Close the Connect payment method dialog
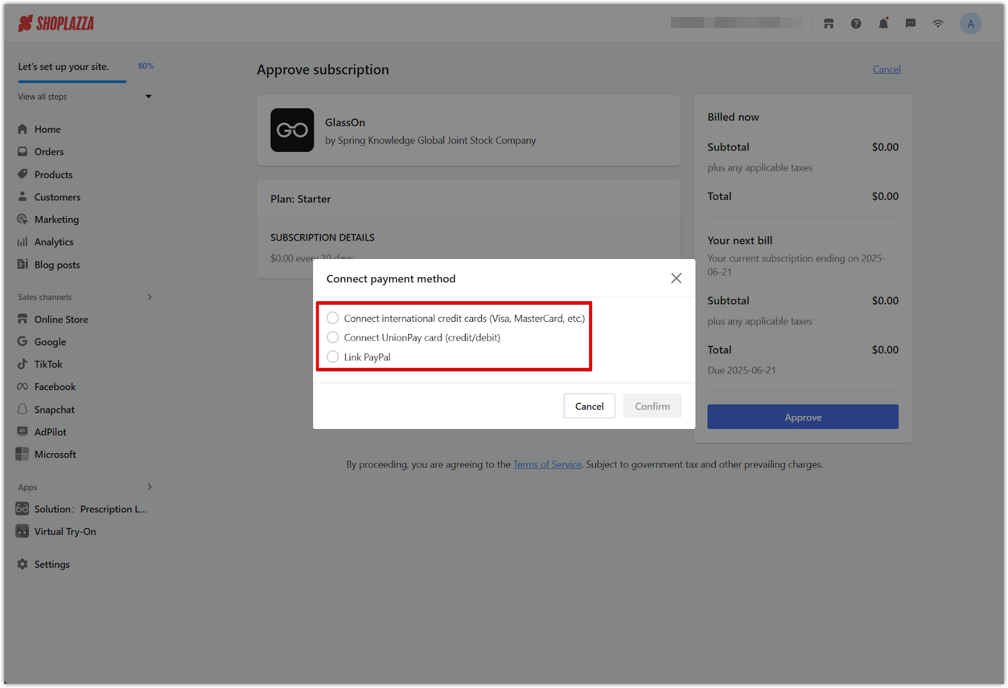The width and height of the screenshot is (1008, 688). click(x=676, y=278)
